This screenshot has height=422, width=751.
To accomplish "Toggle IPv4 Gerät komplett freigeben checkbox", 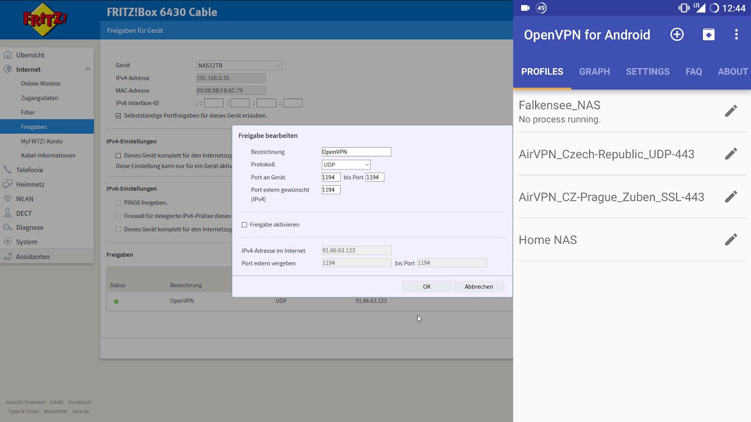I will pos(119,156).
